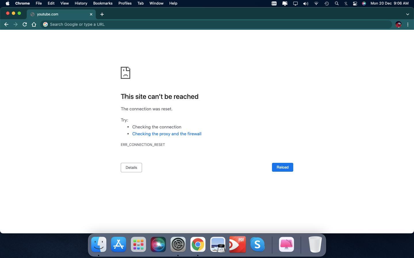Launch Siri from the dock
414x258 pixels.
(158, 245)
